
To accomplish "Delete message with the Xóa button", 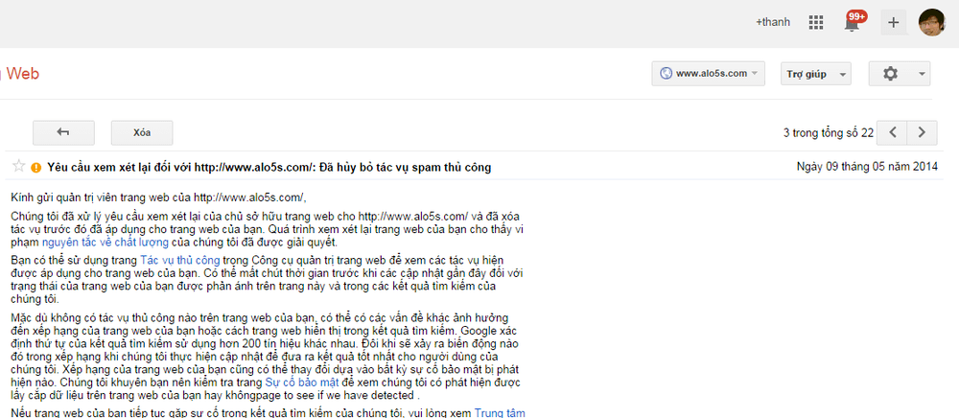I will (x=142, y=132).
